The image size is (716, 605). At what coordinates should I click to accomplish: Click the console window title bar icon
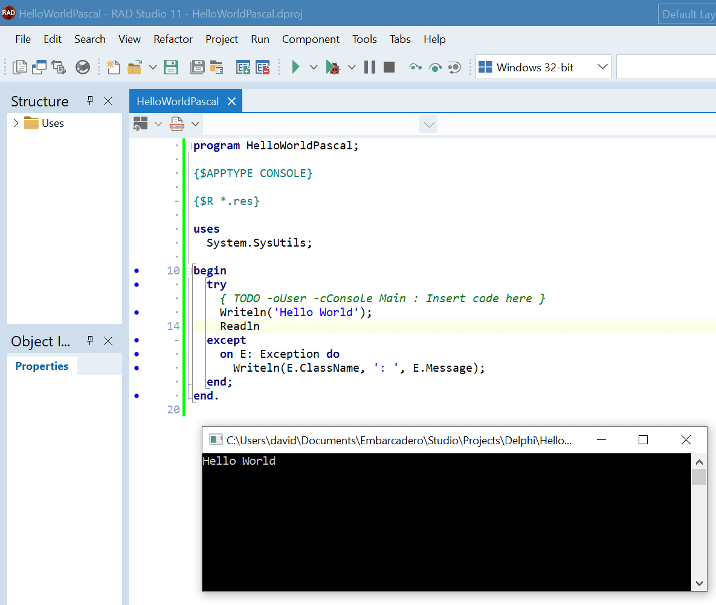coord(216,439)
